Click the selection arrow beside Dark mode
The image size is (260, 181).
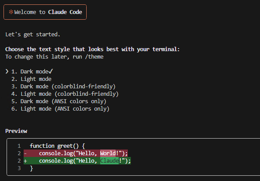click(7, 71)
